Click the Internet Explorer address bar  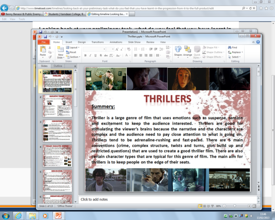tap(129, 8)
